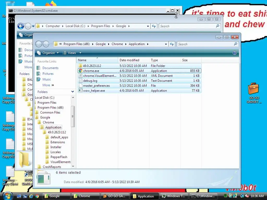The width and height of the screenshot is (267, 200).
Task: Sort by Date modified column header
Action: (133, 60)
